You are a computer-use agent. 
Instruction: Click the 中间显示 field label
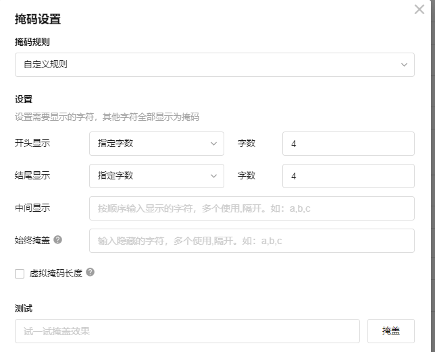click(32, 208)
